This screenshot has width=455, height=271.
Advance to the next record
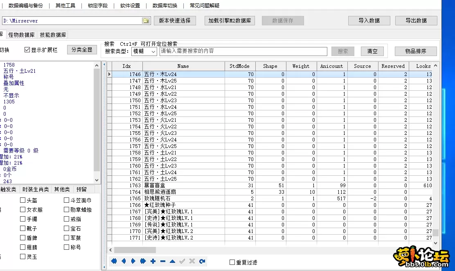pyautogui.click(x=133, y=261)
